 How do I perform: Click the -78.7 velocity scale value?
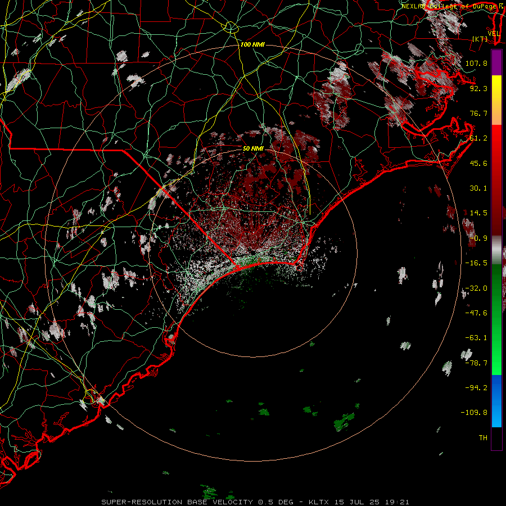click(476, 363)
